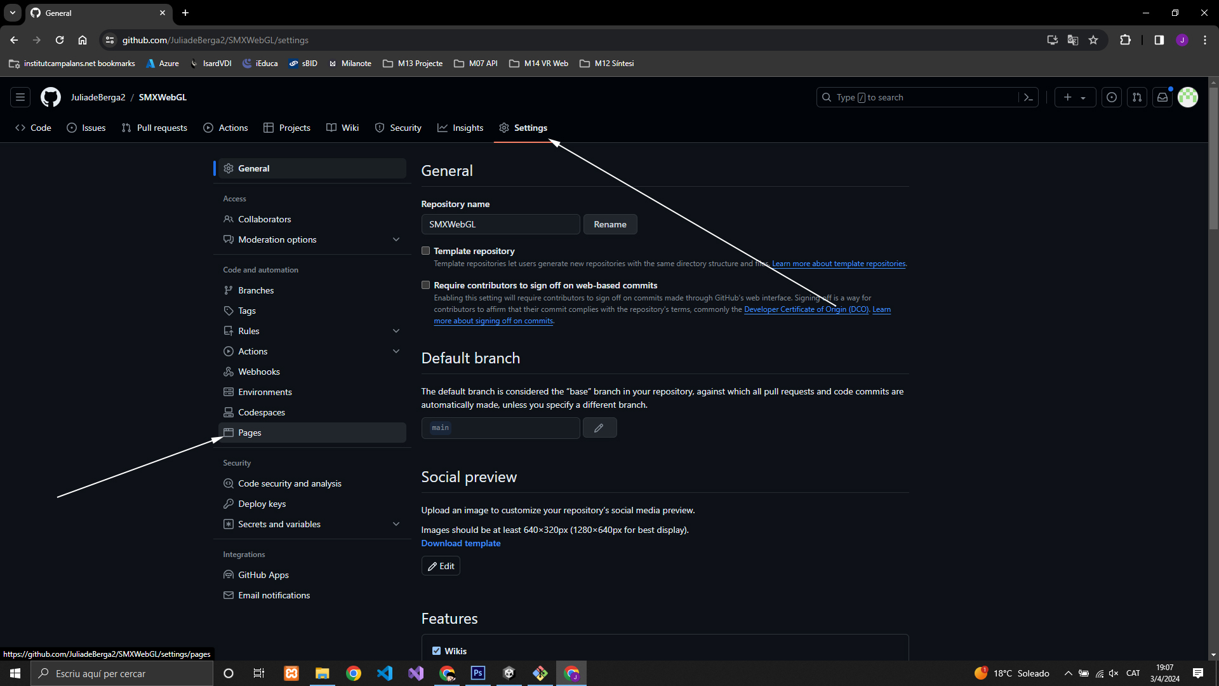Click the issues circle icon in header
Viewport: 1219px width, 686px height.
pyautogui.click(x=1111, y=97)
